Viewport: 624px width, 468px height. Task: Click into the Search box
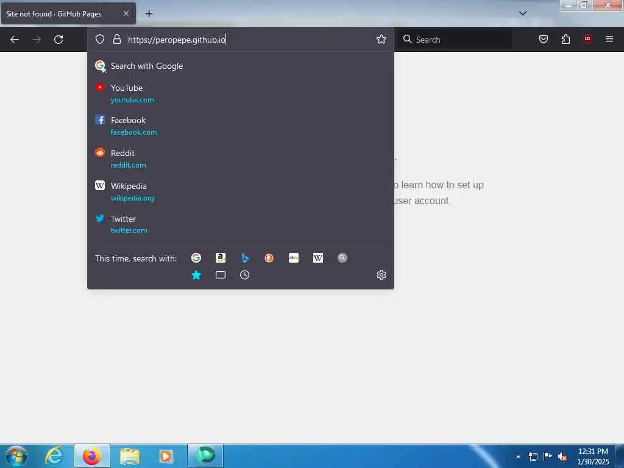click(455, 40)
